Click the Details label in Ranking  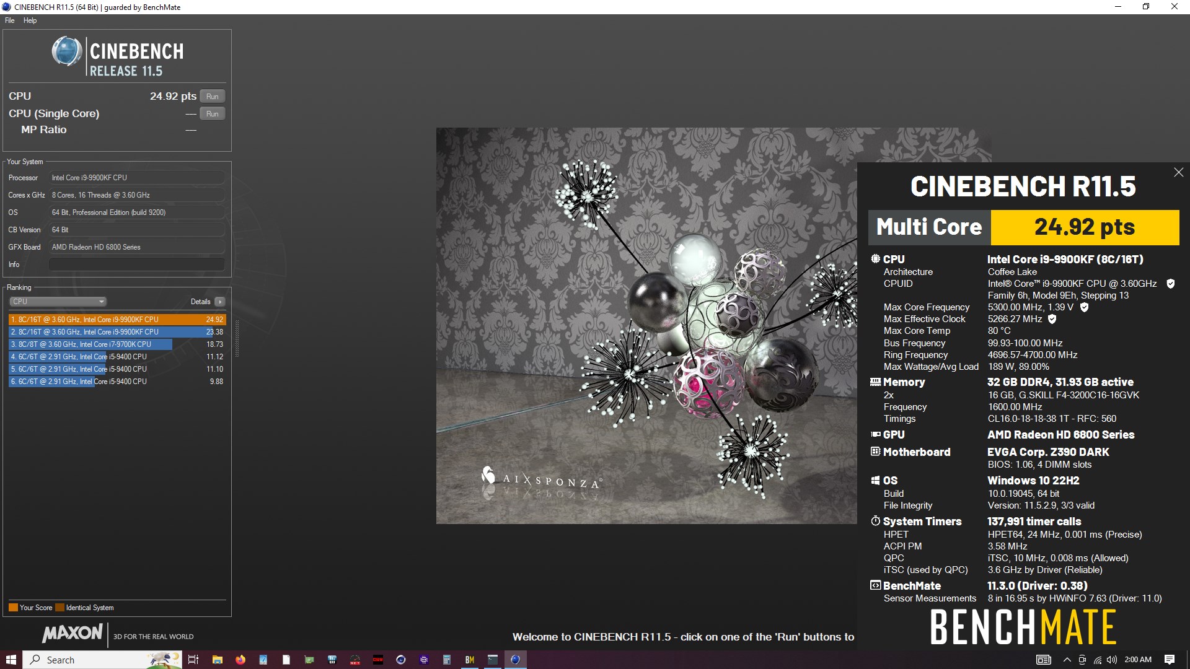click(200, 302)
